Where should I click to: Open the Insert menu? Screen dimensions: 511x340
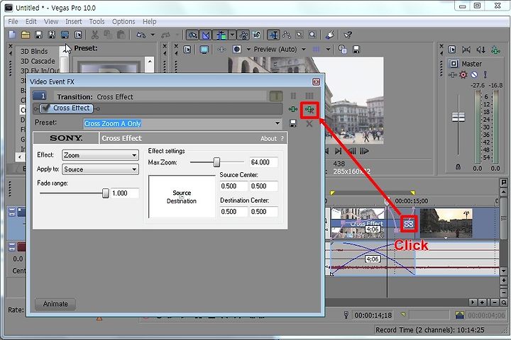point(74,21)
